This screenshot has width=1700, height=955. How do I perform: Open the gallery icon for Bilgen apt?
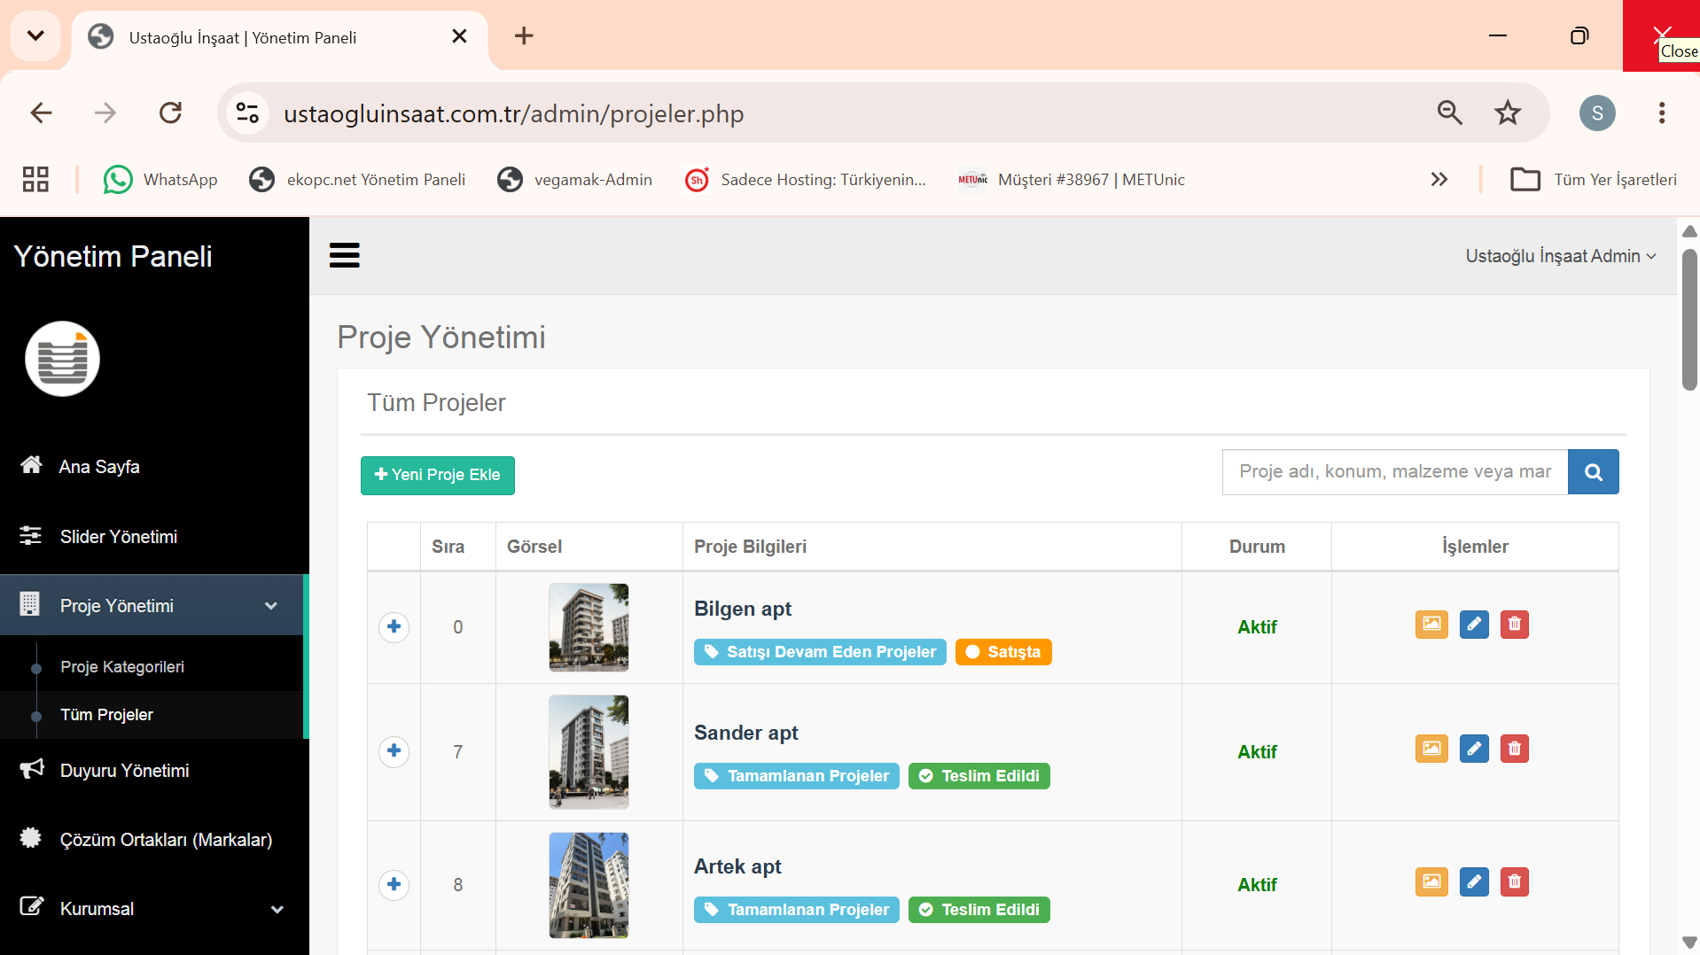click(x=1431, y=625)
